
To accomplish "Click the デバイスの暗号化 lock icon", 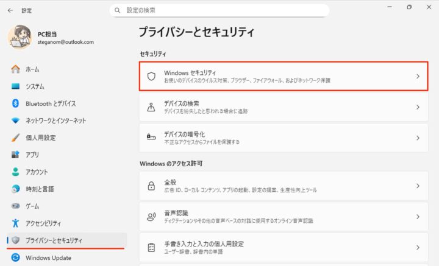I will pyautogui.click(x=151, y=138).
